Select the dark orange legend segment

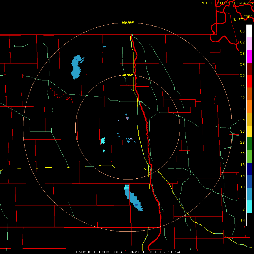click(249, 94)
